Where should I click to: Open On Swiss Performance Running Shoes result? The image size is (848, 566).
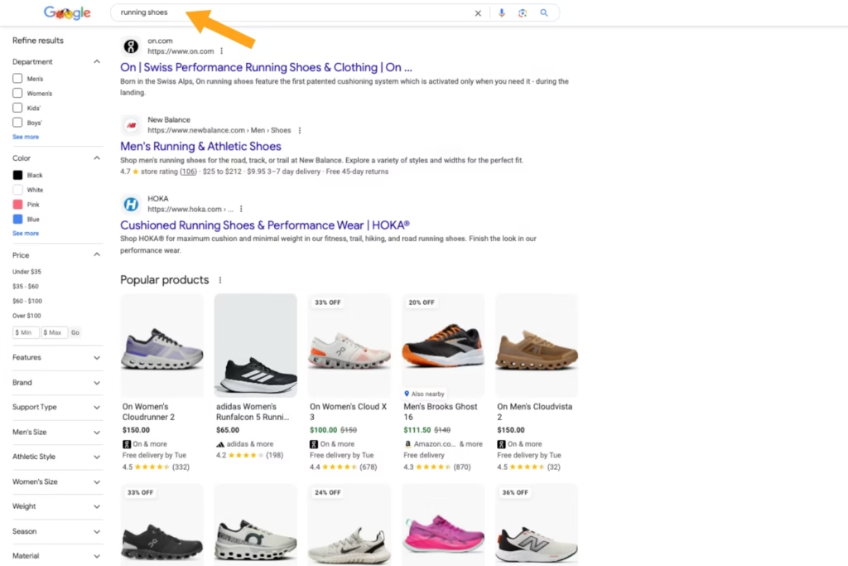pos(266,68)
